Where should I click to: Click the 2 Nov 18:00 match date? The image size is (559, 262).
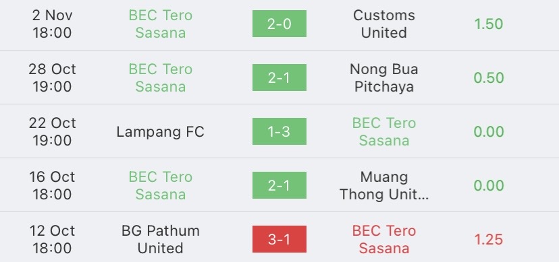[52, 24]
